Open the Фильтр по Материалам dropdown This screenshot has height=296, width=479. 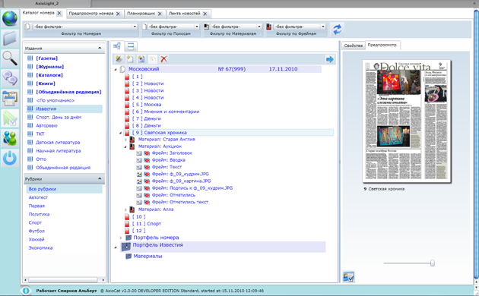point(259,27)
